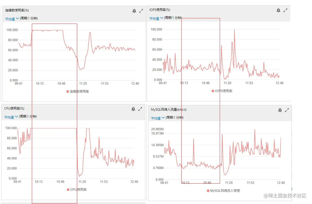Open alarm bell for 连接数使用率 chart
This screenshot has height=204, width=312.
coord(134,11)
